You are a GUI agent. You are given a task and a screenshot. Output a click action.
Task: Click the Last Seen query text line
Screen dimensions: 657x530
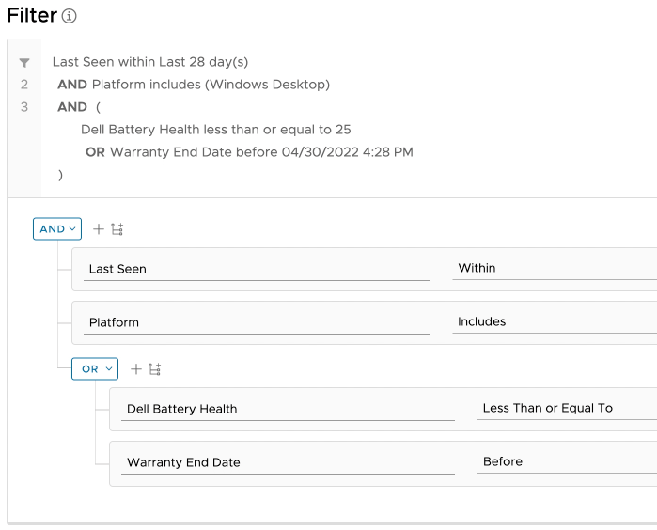[x=150, y=62]
